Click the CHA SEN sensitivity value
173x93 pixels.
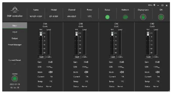(50, 67)
